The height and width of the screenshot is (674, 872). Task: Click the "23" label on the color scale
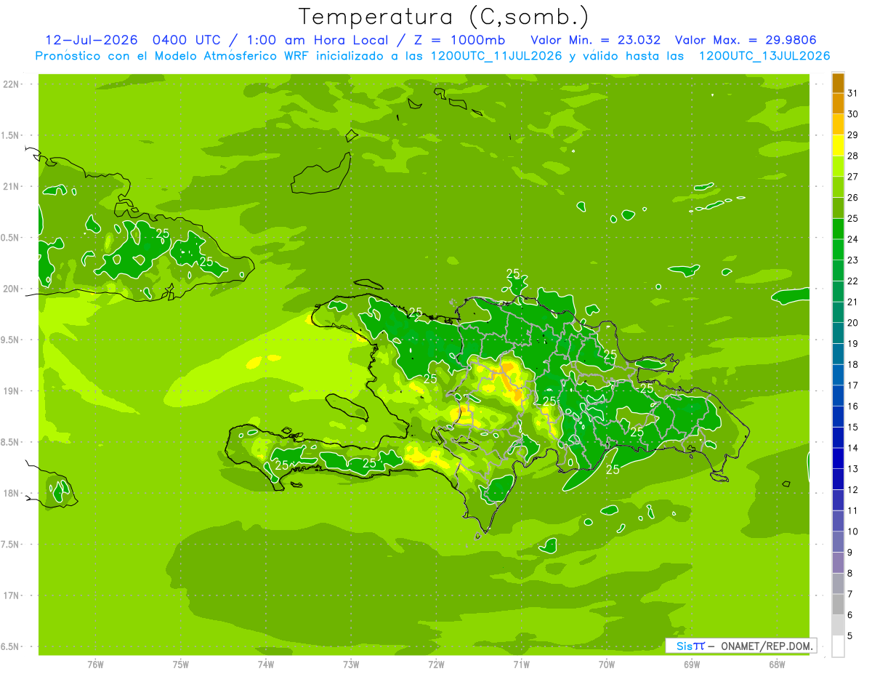[x=853, y=260]
